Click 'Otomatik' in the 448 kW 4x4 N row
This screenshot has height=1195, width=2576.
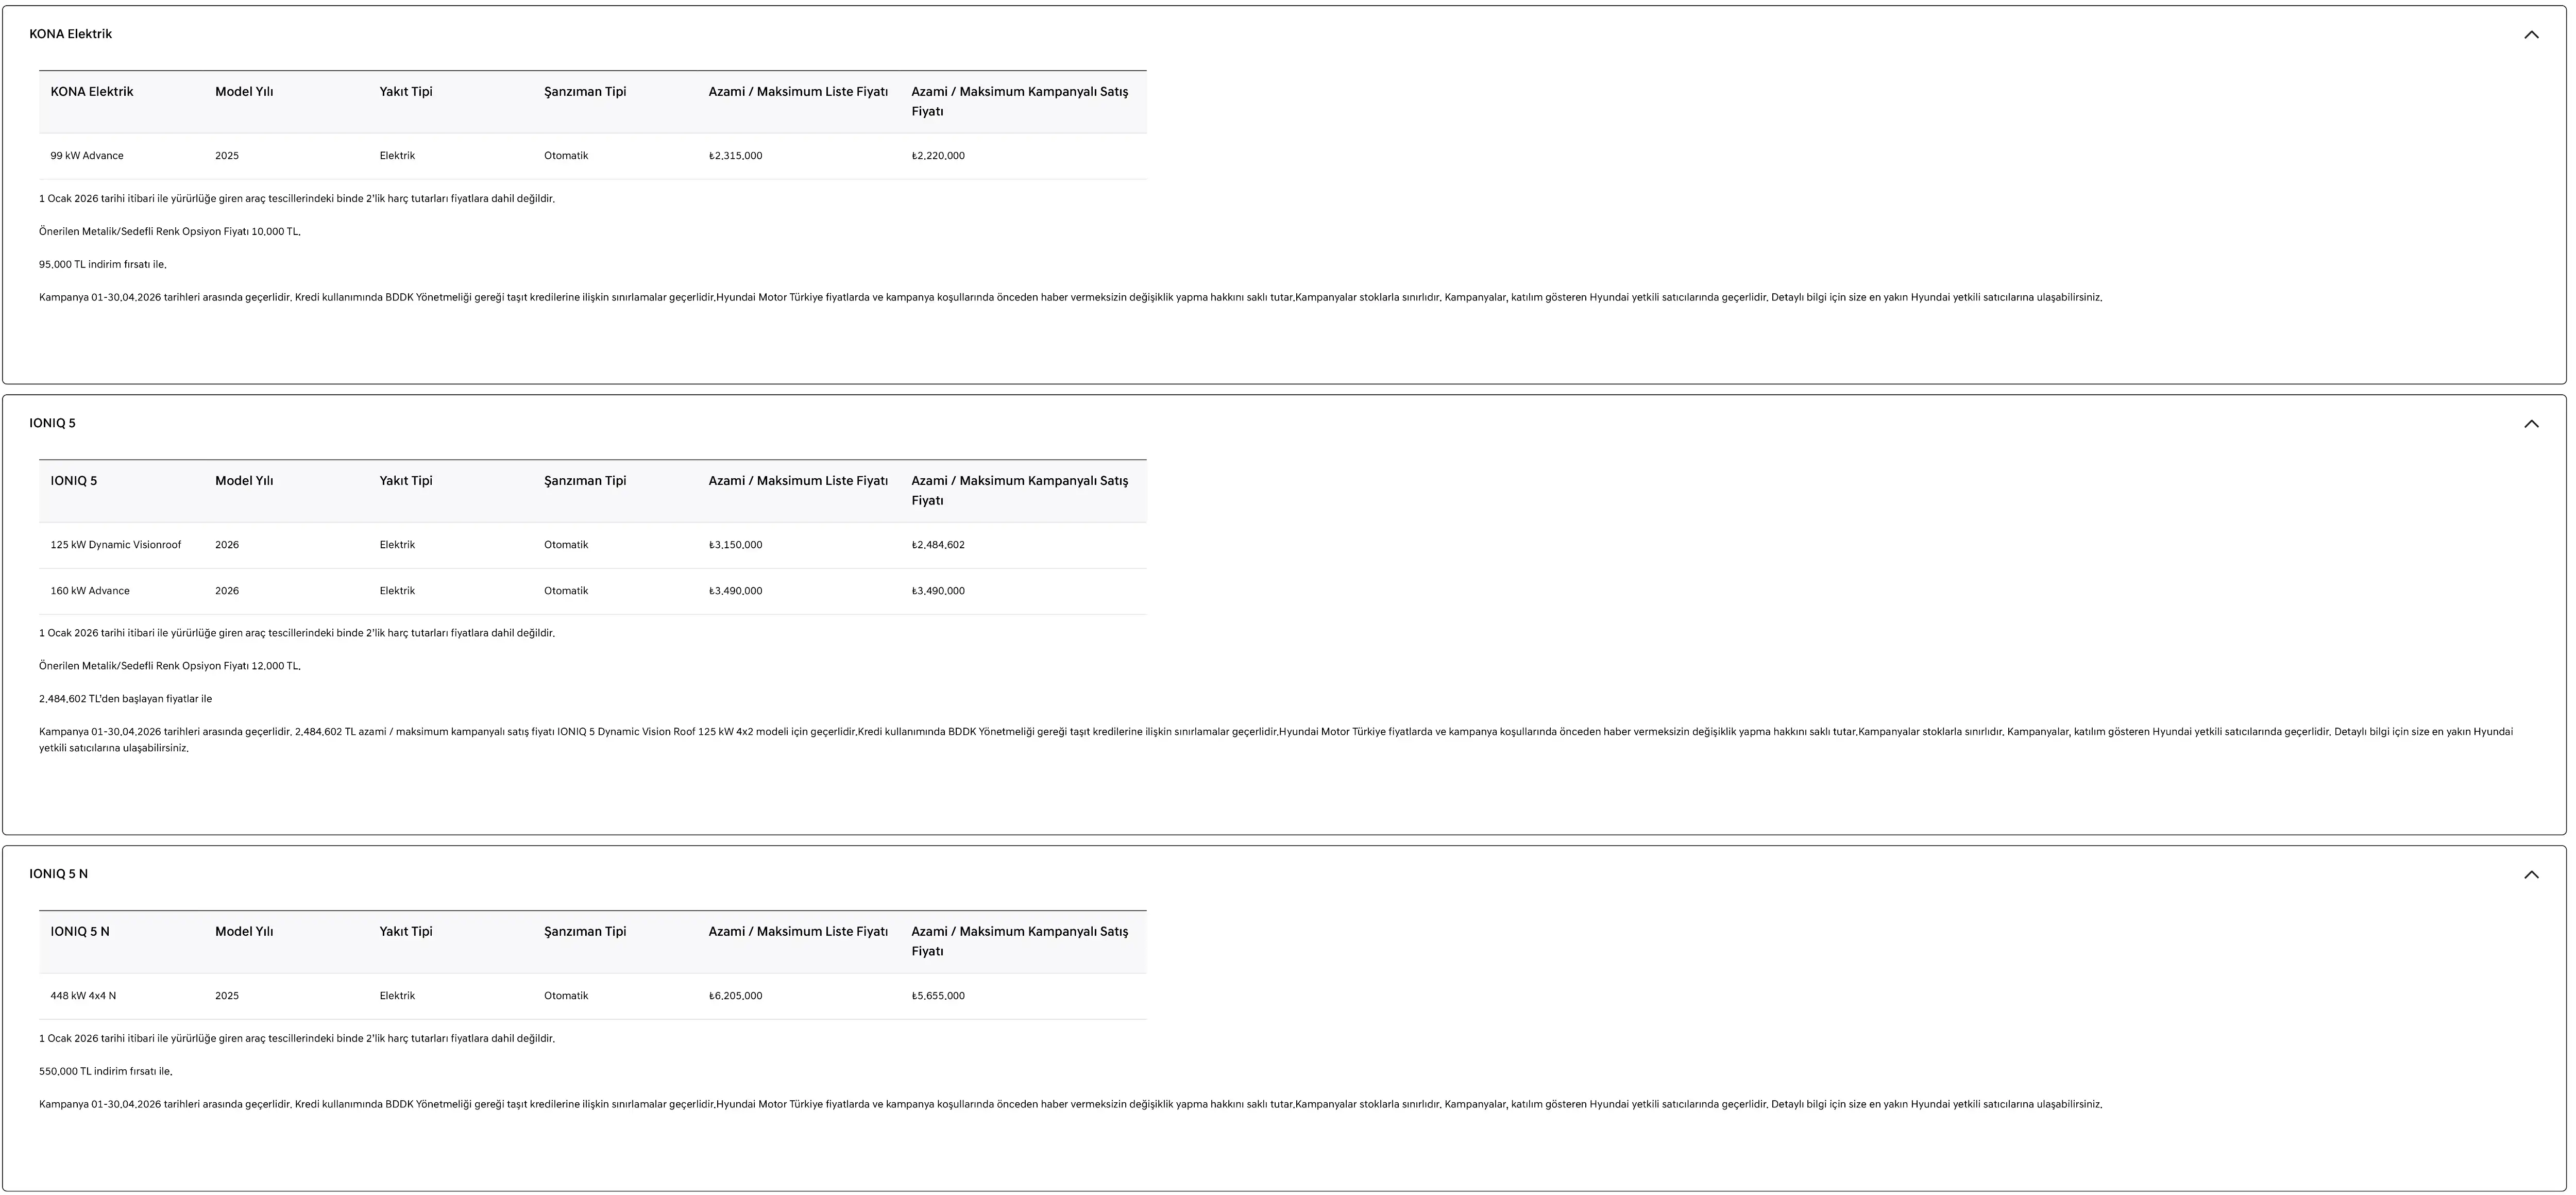point(566,996)
